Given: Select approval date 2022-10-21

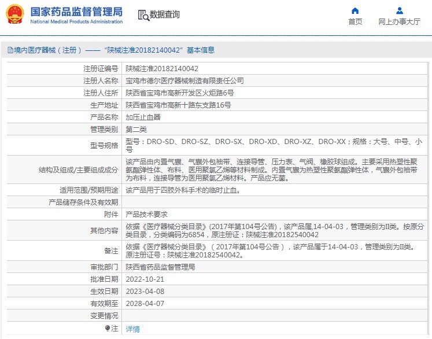Looking at the screenshot, I should [145, 279].
